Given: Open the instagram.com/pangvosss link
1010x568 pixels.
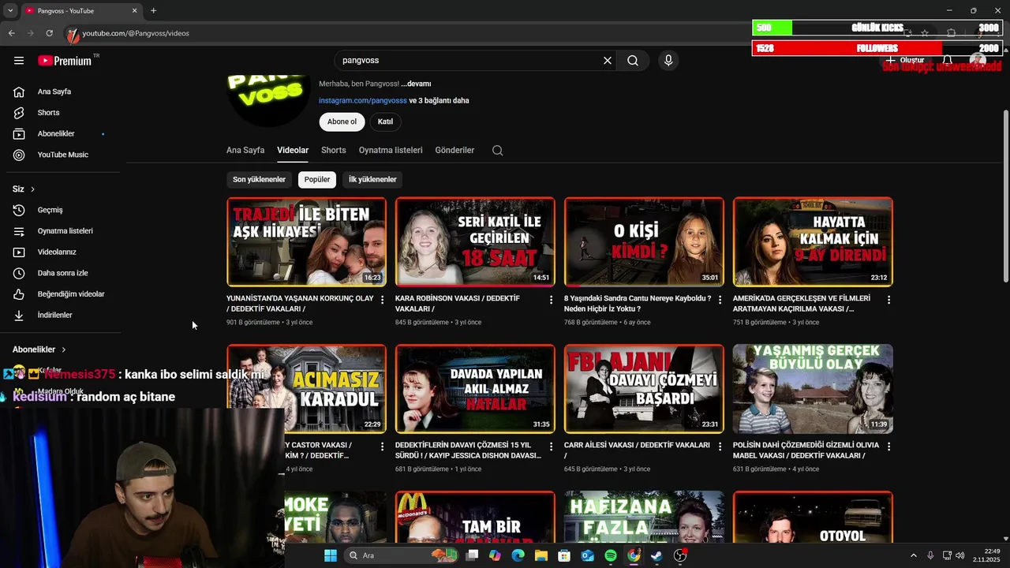Looking at the screenshot, I should (363, 101).
